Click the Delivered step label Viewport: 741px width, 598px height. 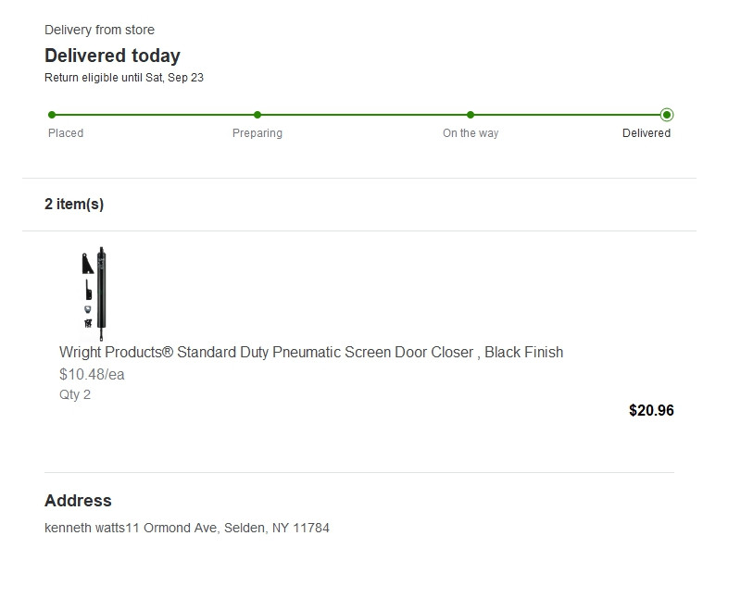tap(646, 133)
